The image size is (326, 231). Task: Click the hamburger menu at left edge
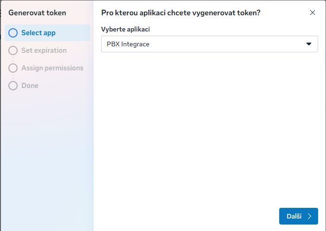point(1,13)
